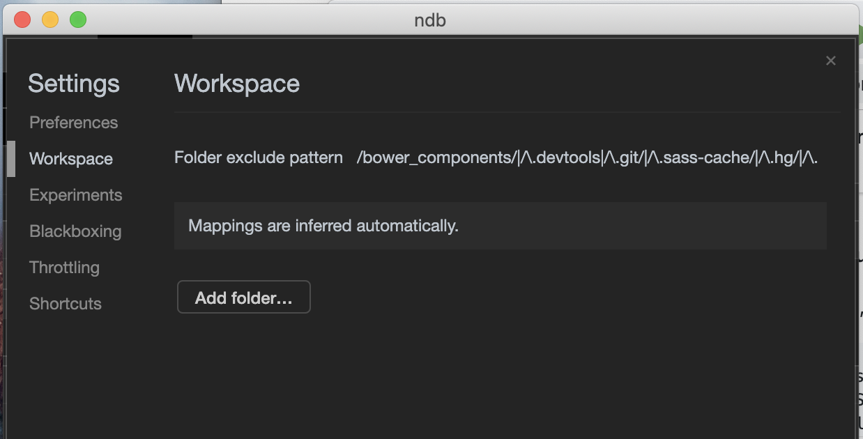Click the ndb window title
Viewport: 863px width, 439px height.
(430, 20)
